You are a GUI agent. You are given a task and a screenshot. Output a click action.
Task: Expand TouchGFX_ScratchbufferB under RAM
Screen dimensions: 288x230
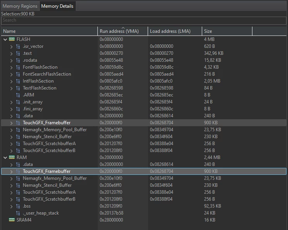point(11,200)
